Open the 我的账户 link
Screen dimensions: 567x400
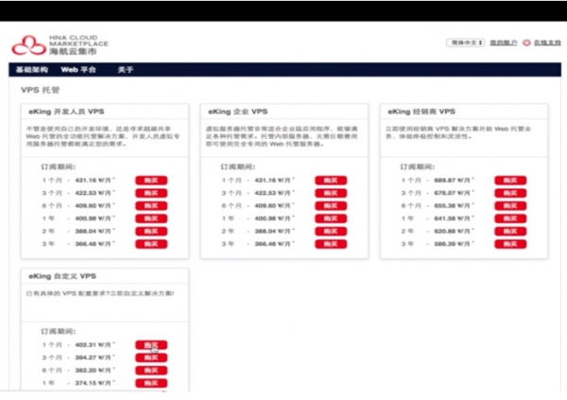click(504, 43)
